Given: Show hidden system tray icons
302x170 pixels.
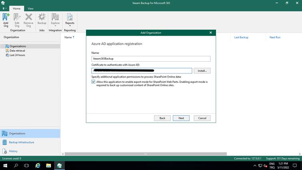Looking at the screenshot, I should 255,166.
